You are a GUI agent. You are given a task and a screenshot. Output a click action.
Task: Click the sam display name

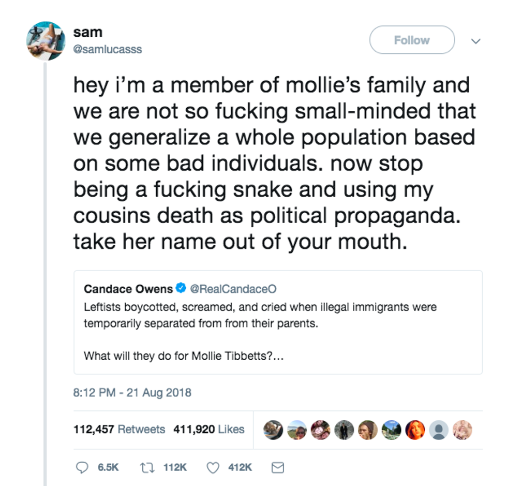(88, 32)
